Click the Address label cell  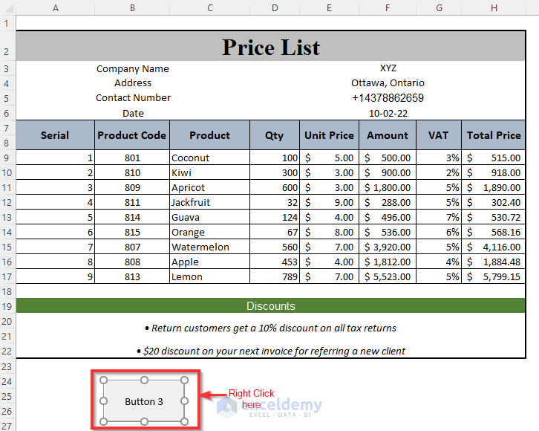click(x=133, y=83)
